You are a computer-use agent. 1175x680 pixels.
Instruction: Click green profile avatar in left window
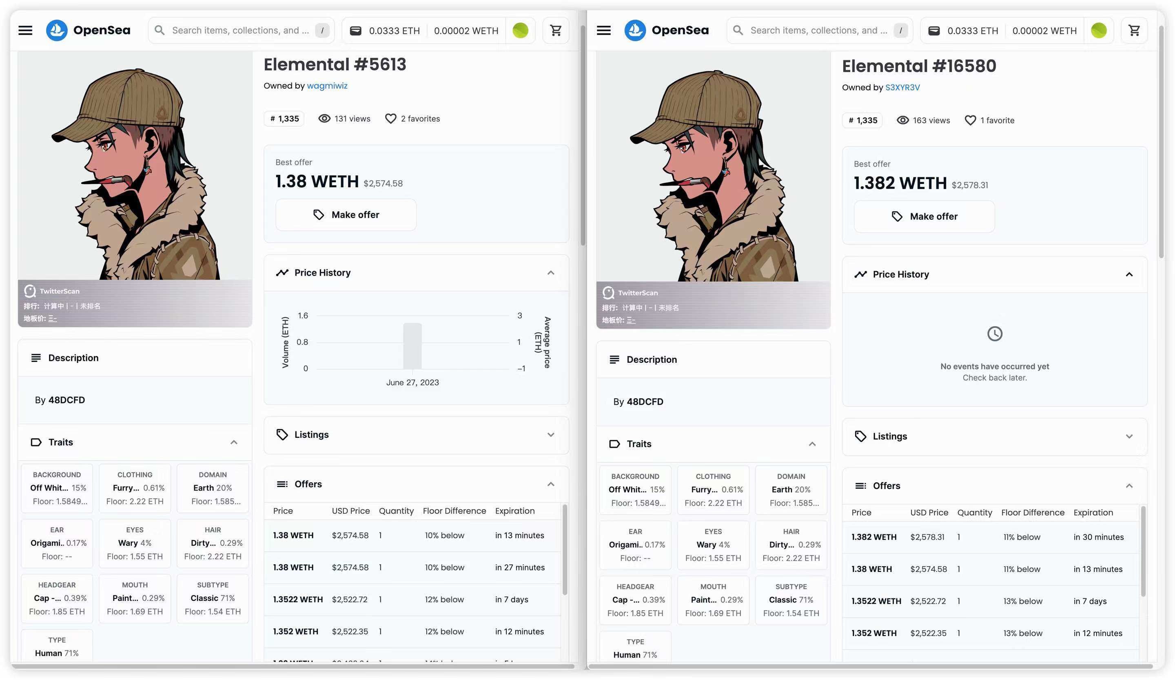point(520,31)
